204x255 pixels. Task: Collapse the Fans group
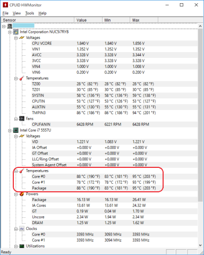tap(16, 119)
